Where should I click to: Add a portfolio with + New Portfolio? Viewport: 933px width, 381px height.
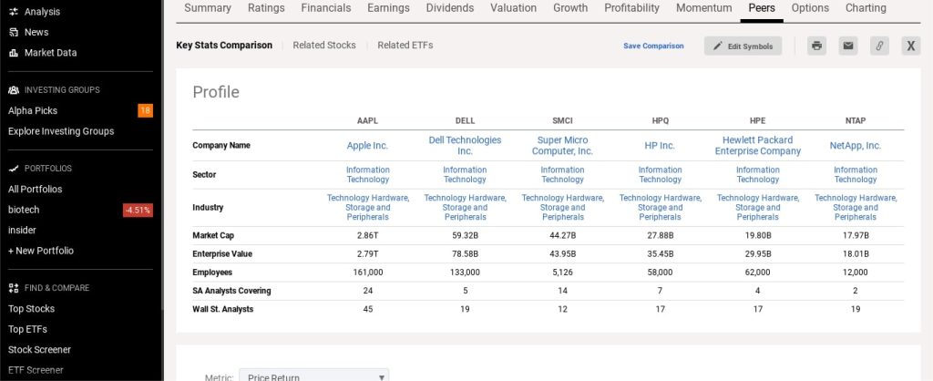click(x=41, y=251)
